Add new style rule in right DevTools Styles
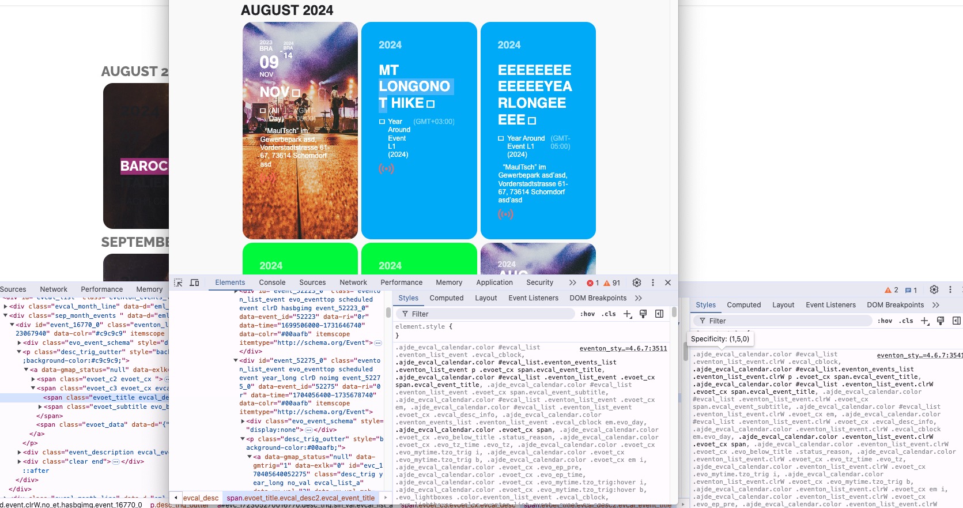Screen dimensions: 963x508 point(925,321)
